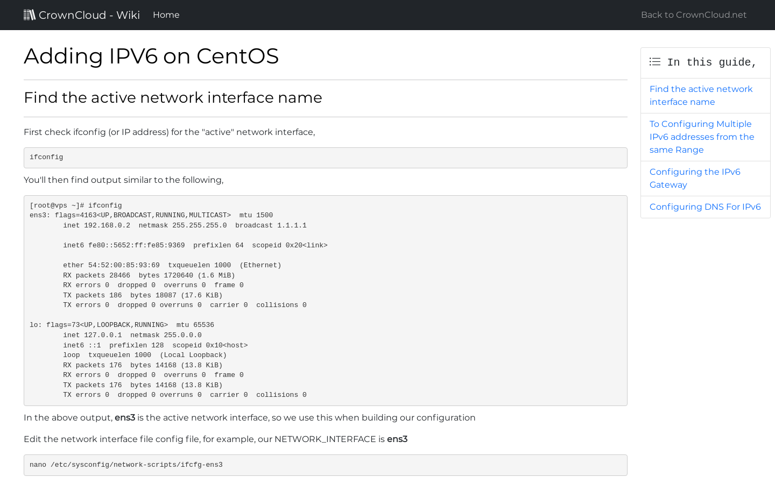
Task: Click the dark navigation bar at top
Action: [387, 15]
